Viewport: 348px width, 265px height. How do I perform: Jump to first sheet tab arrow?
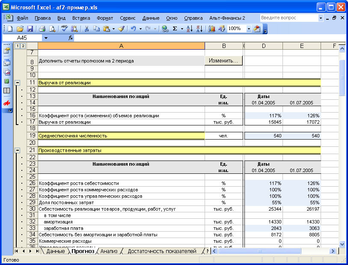16,251
